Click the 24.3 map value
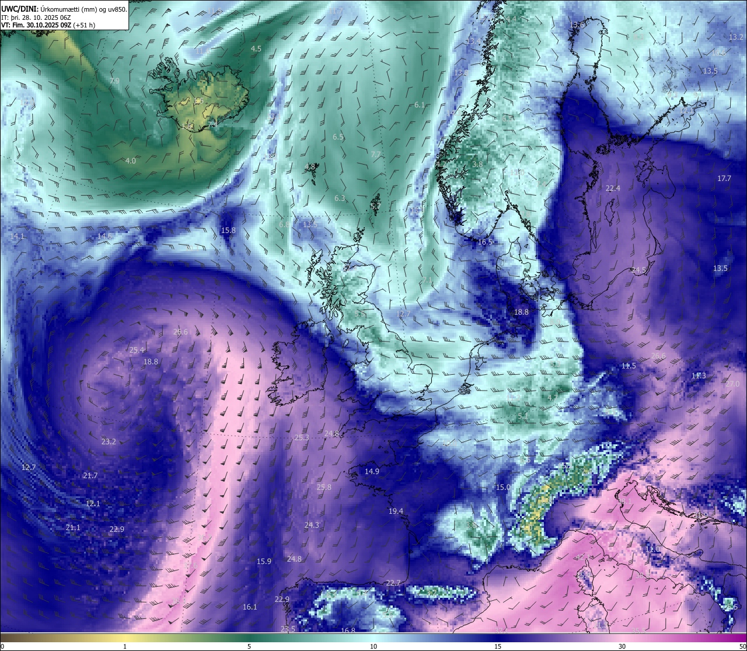Viewport: 747px width, 651px height. [312, 525]
